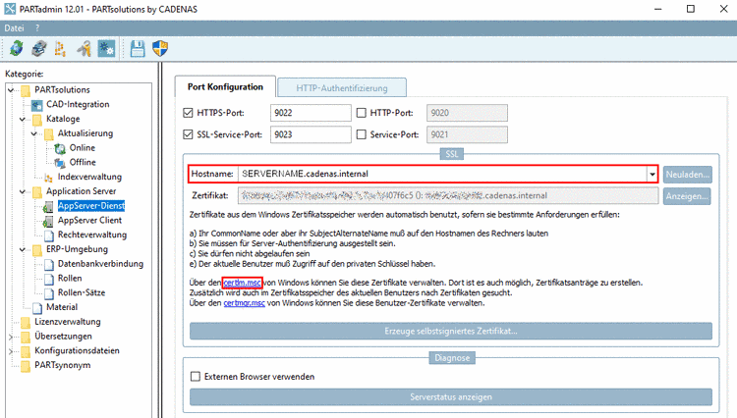This screenshot has width=737, height=418.
Task: Click the Online globe icon in tree
Action: 60,148
